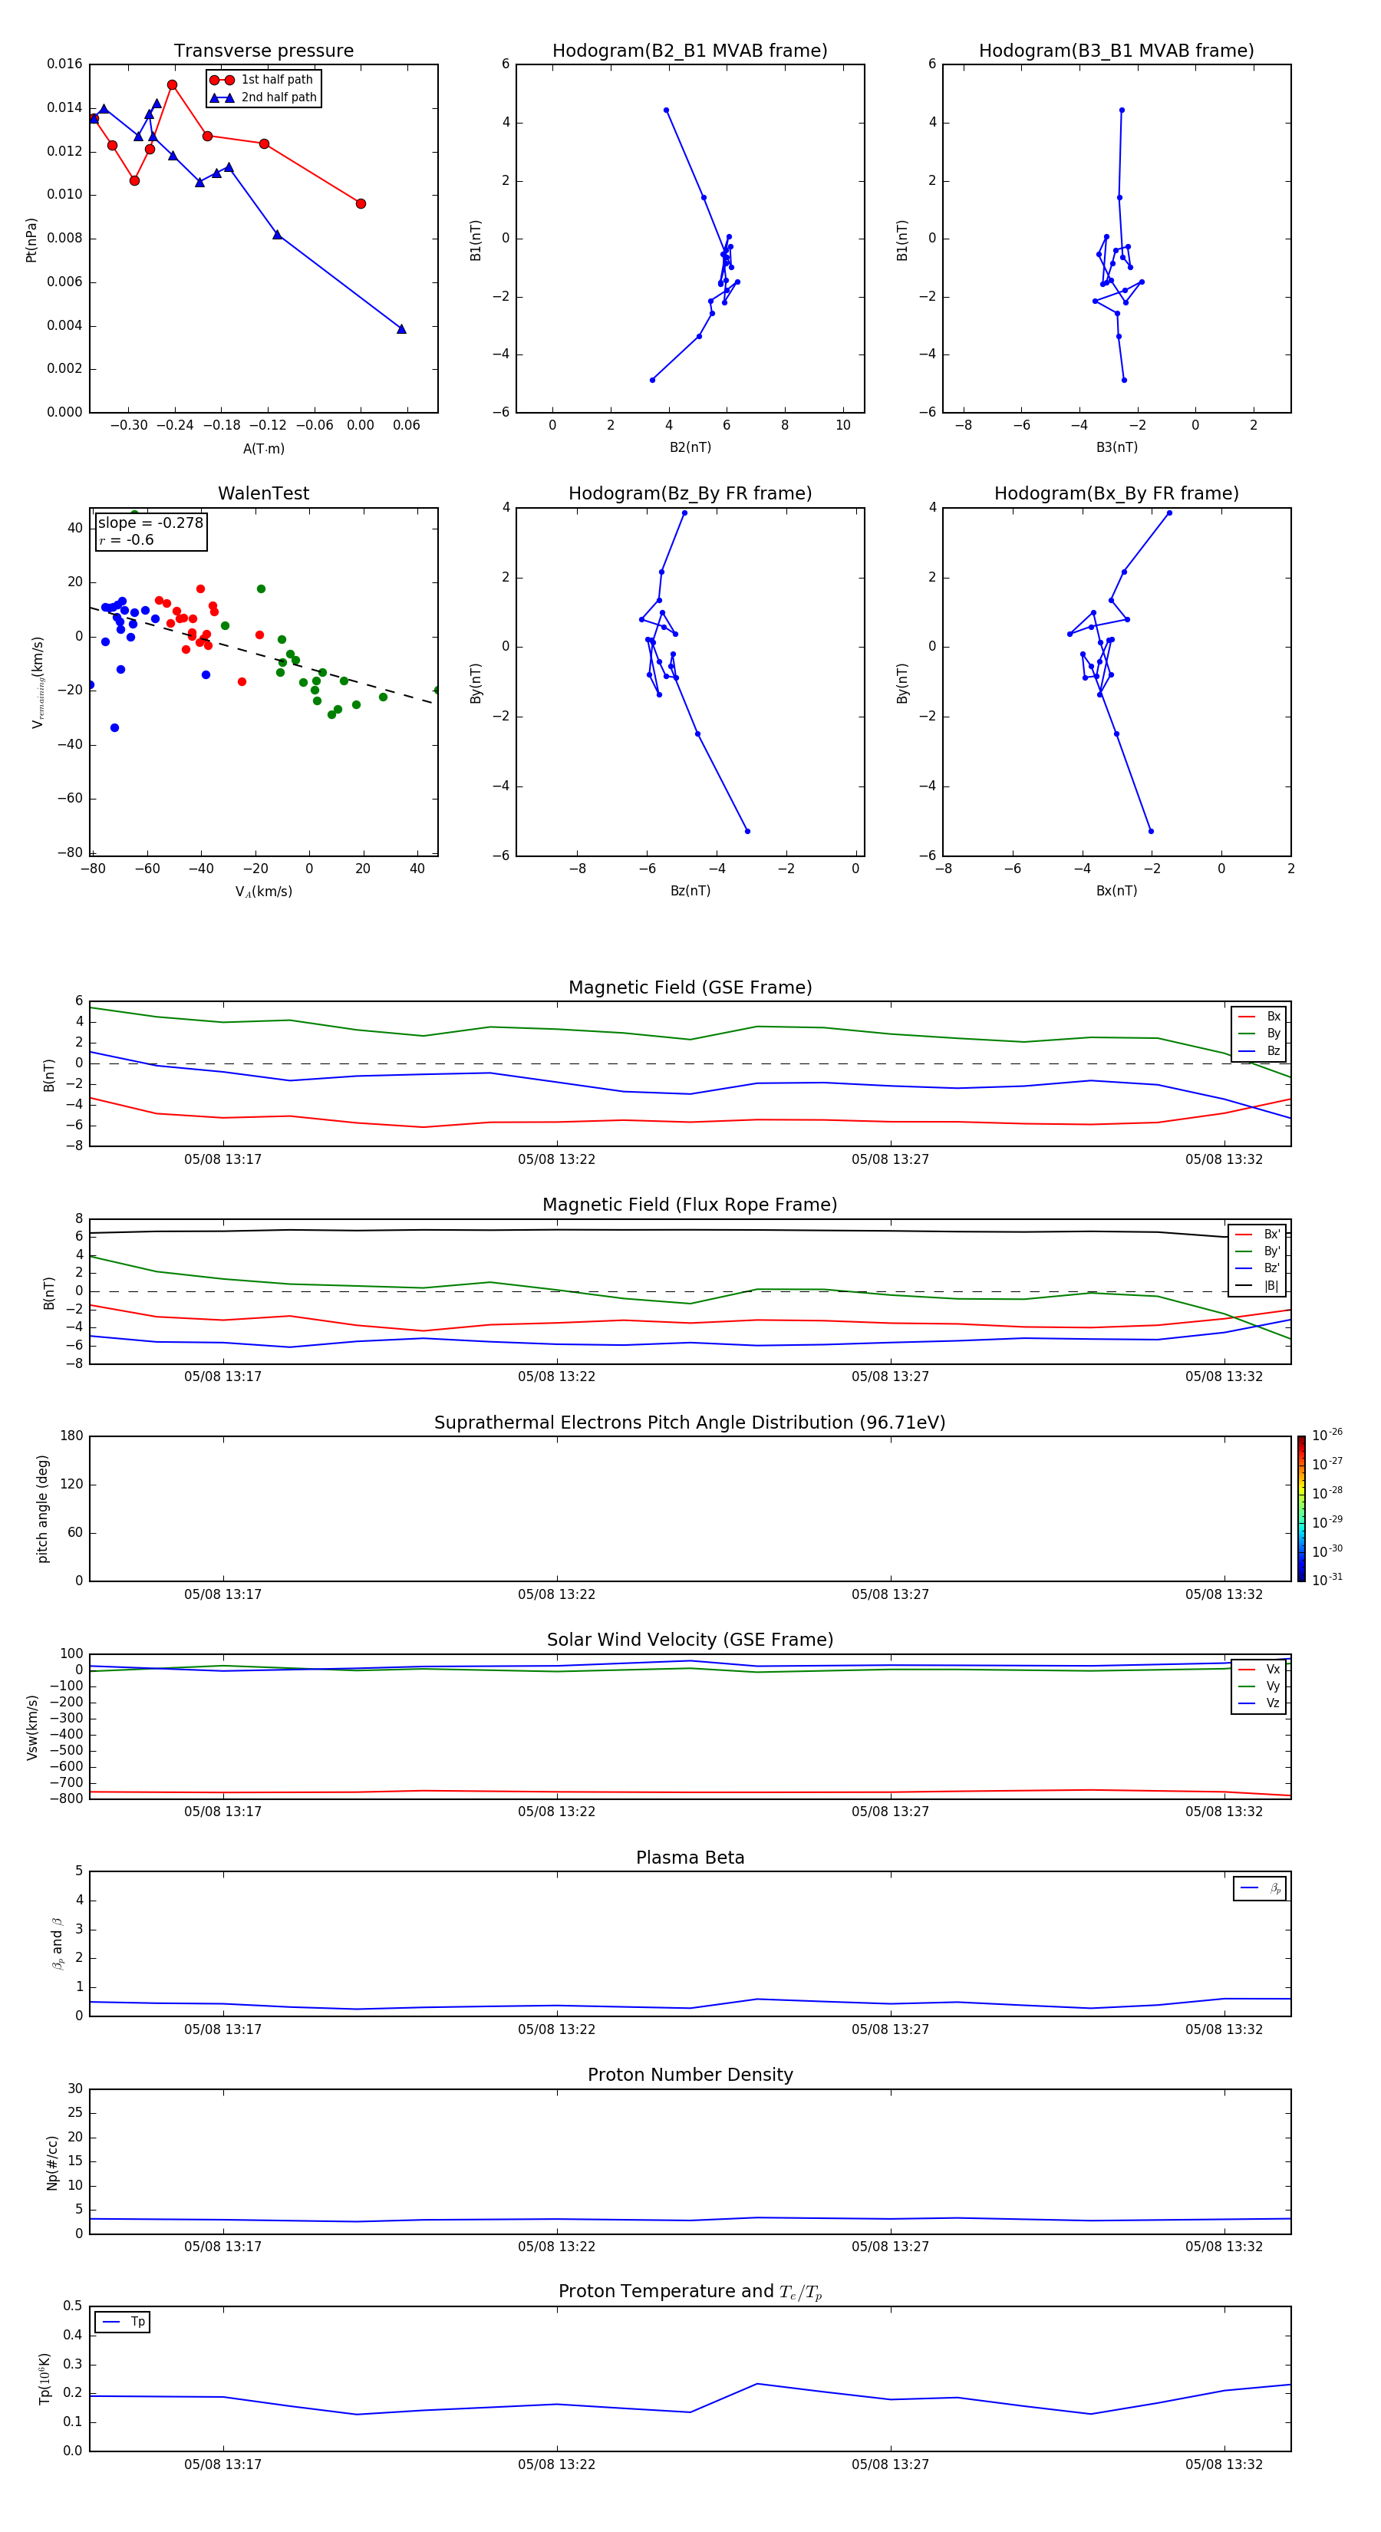The height and width of the screenshot is (2532, 1381).
Task: Click the 'WalenTest' plot title
Action: pyautogui.click(x=263, y=493)
